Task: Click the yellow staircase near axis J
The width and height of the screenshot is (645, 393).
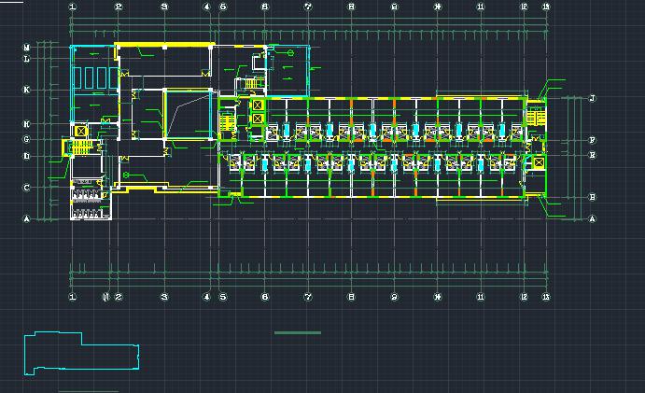Action: pyautogui.click(x=536, y=116)
